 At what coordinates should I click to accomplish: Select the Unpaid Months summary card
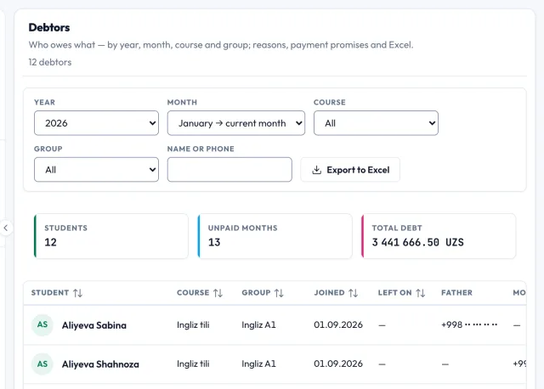(275, 236)
